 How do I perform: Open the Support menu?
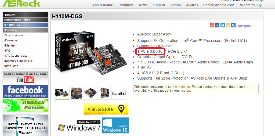(x=159, y=5)
